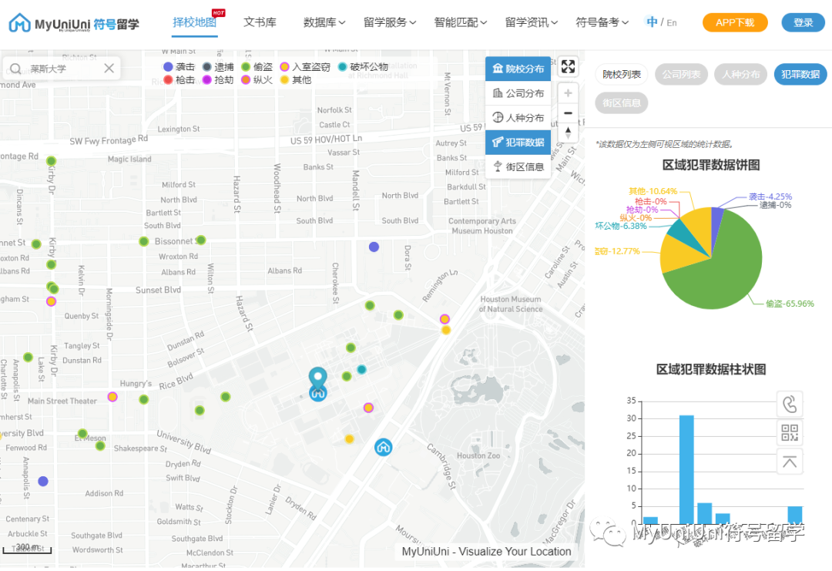Click the back-to-top arrow icon
Image resolution: width=832 pixels, height=571 pixels.
click(790, 462)
